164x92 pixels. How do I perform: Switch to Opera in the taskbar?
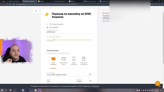tap(40, 90)
